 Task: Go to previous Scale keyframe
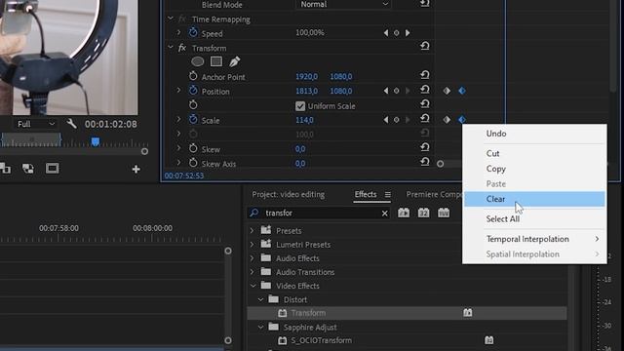pos(386,120)
